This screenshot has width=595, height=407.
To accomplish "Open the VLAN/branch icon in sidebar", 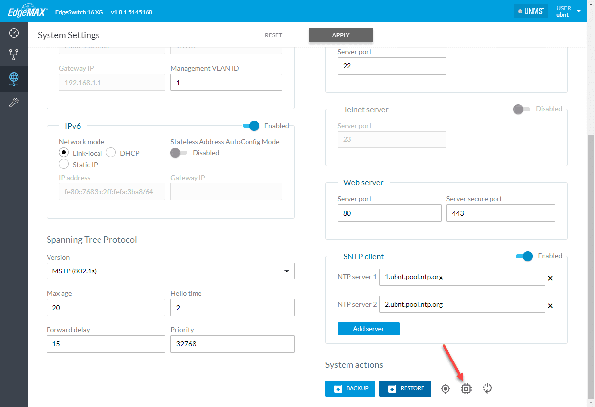I will (14, 55).
